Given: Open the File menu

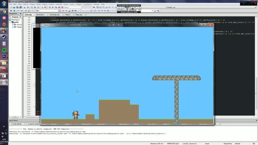Looking at the screenshot, I should tap(10, 4).
